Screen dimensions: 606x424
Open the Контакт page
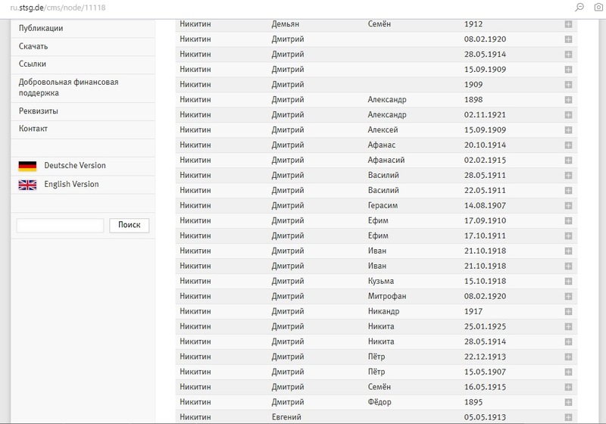(x=33, y=129)
